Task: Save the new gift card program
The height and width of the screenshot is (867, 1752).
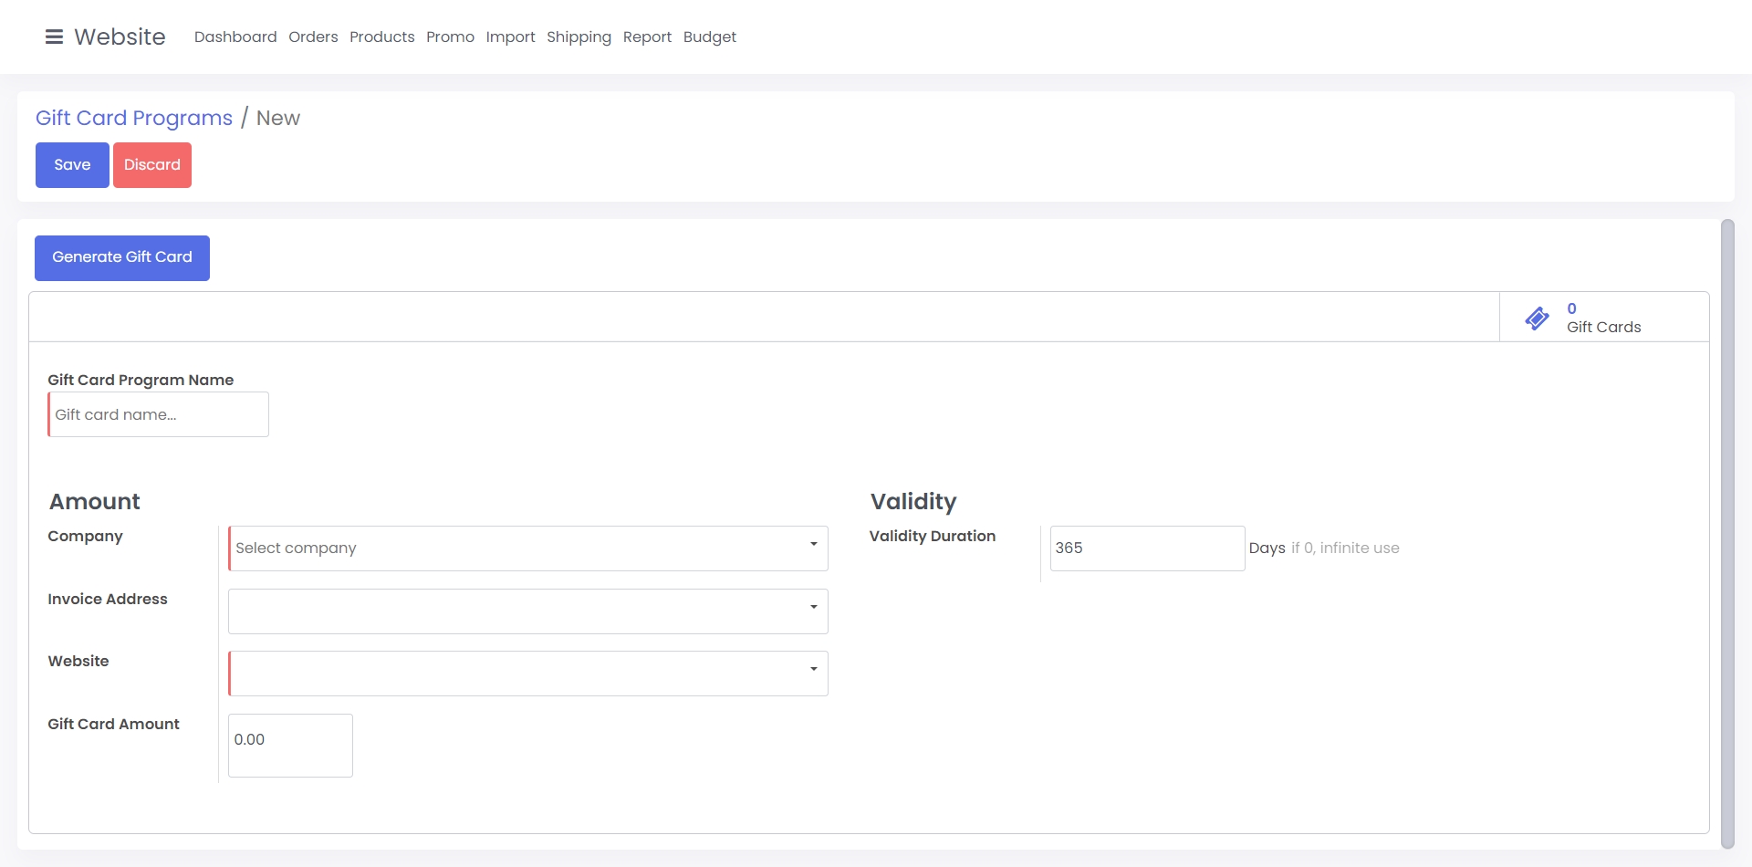Action: [72, 165]
